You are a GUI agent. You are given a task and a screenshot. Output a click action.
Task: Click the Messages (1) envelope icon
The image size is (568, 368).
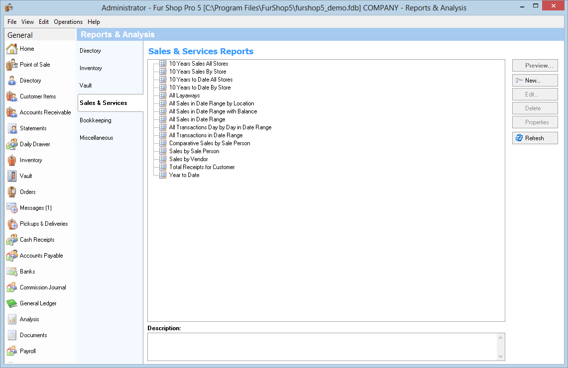click(12, 208)
